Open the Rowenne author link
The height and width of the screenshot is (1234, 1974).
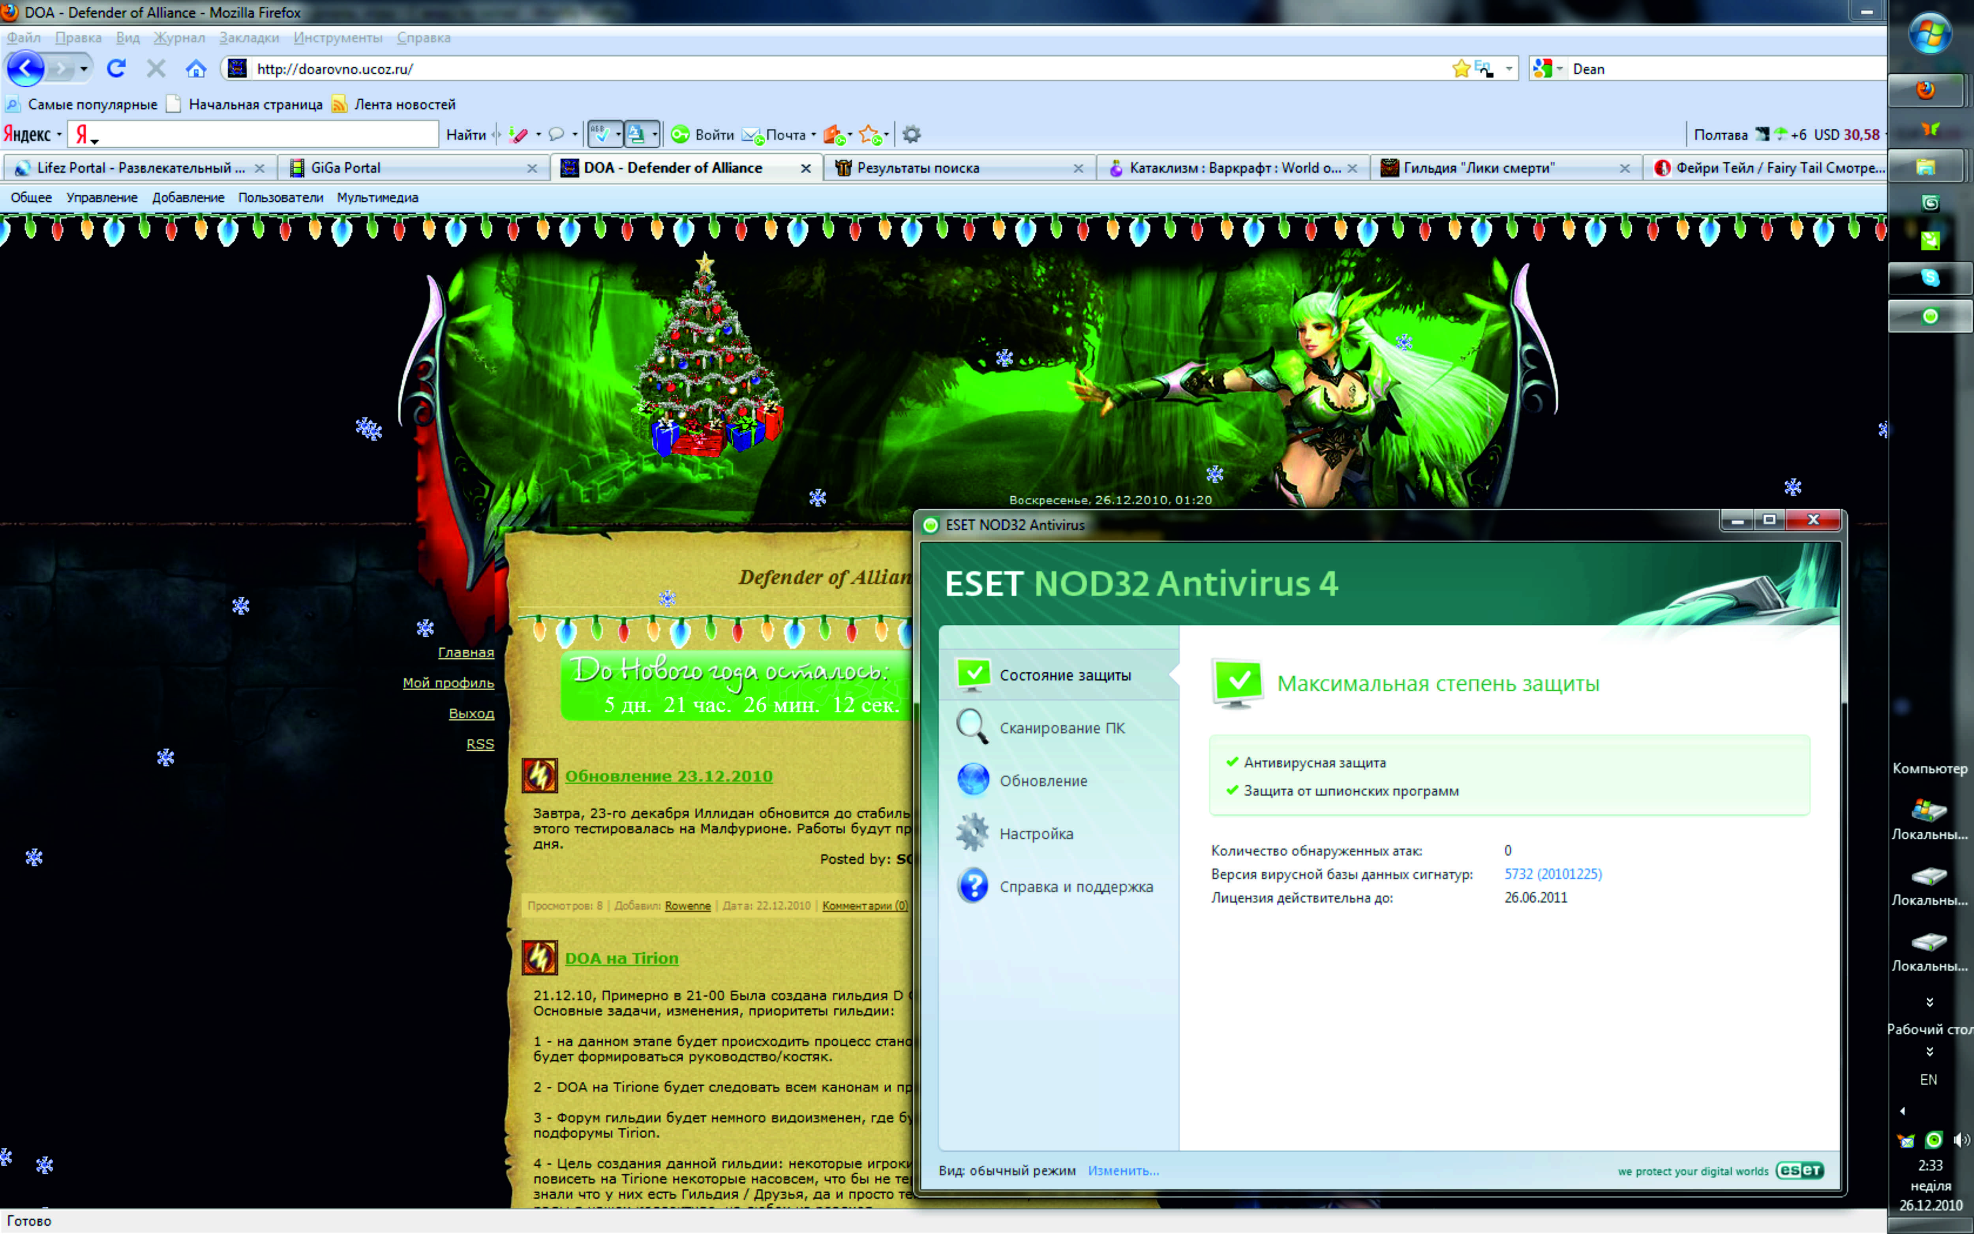pyautogui.click(x=688, y=906)
